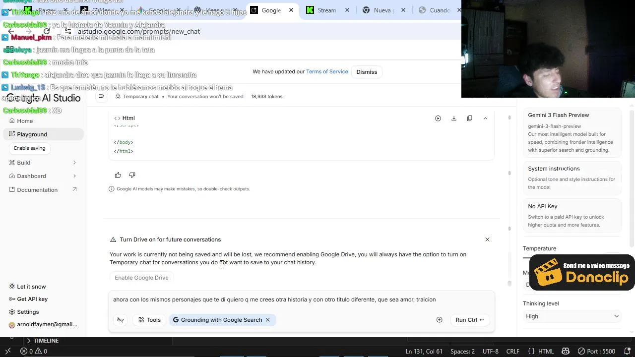Click the 18,933 tokens counter

[x=267, y=97]
